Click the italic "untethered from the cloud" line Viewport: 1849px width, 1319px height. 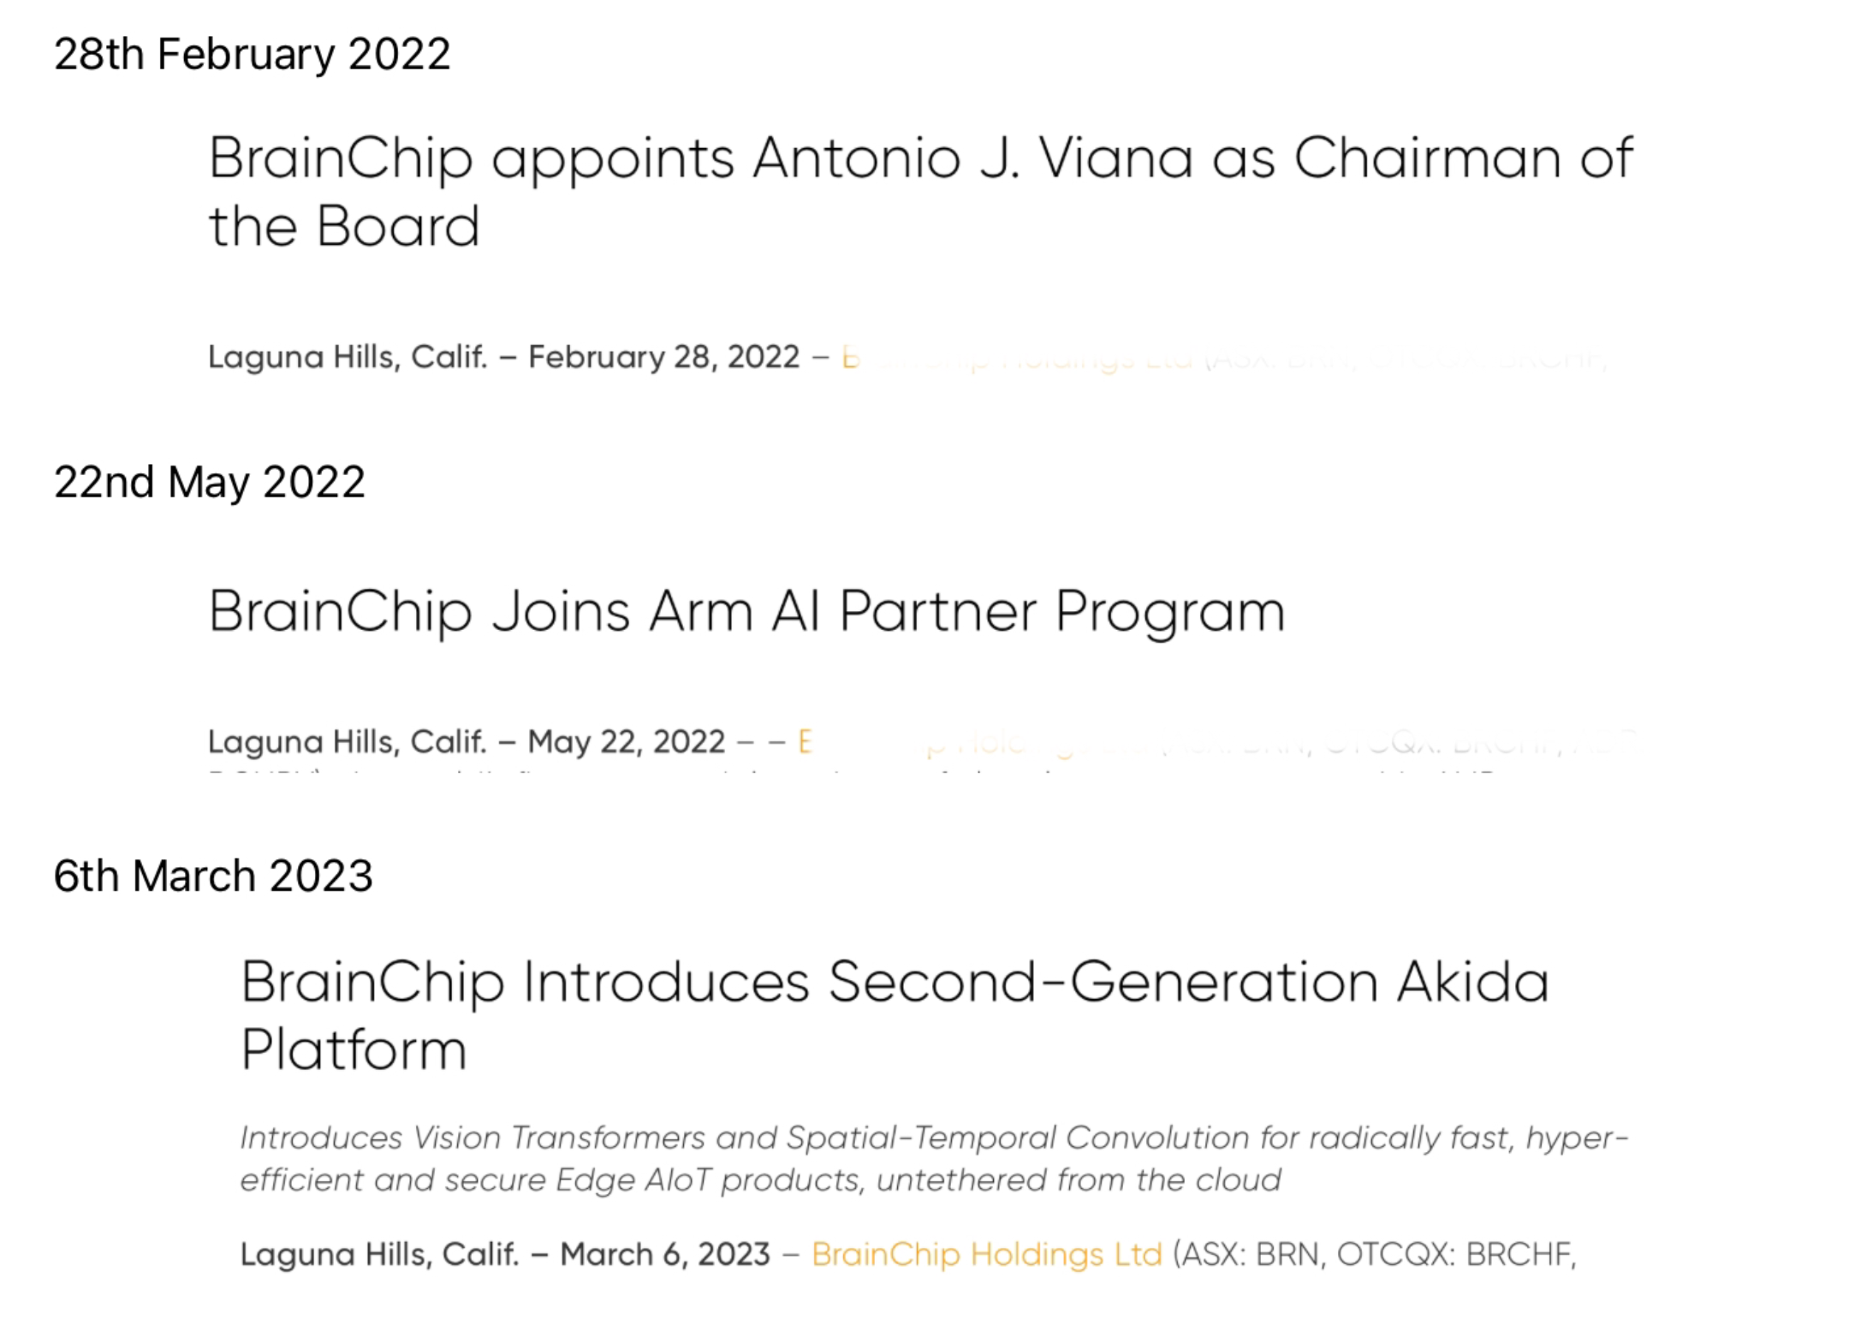(x=1079, y=1180)
